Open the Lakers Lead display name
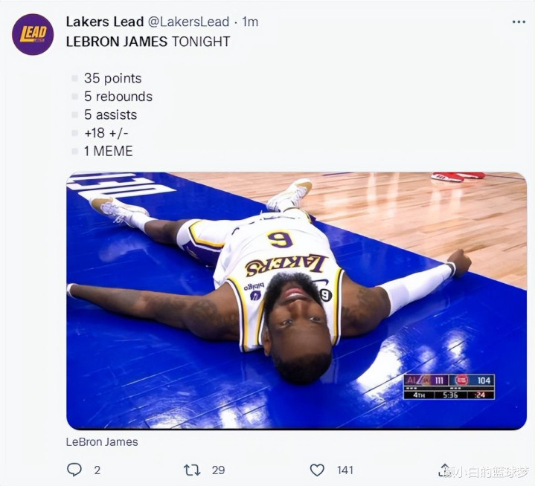Screen dimensions: 535x486 (105, 22)
